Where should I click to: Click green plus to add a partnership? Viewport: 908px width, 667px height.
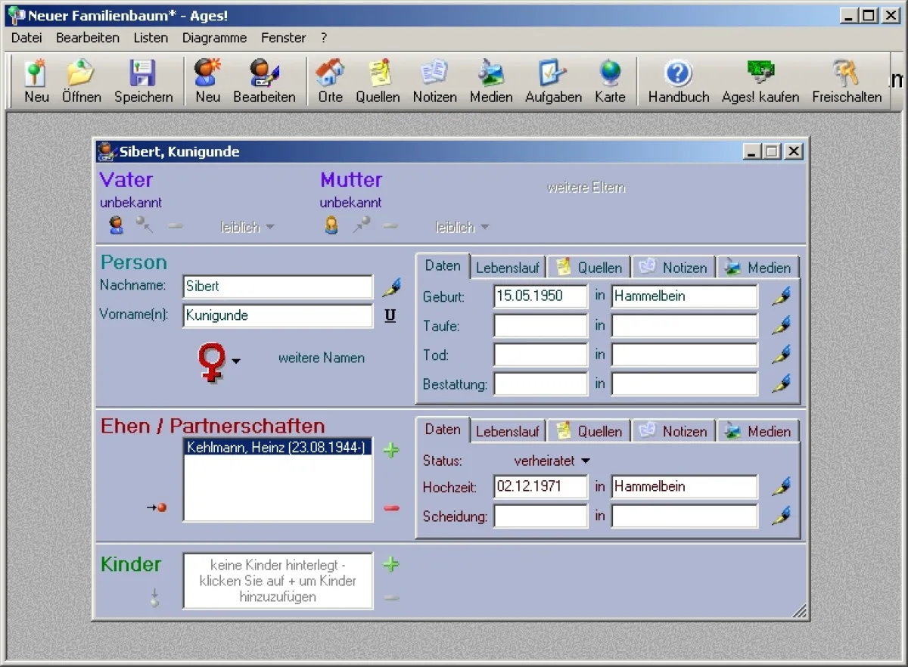coord(391,451)
